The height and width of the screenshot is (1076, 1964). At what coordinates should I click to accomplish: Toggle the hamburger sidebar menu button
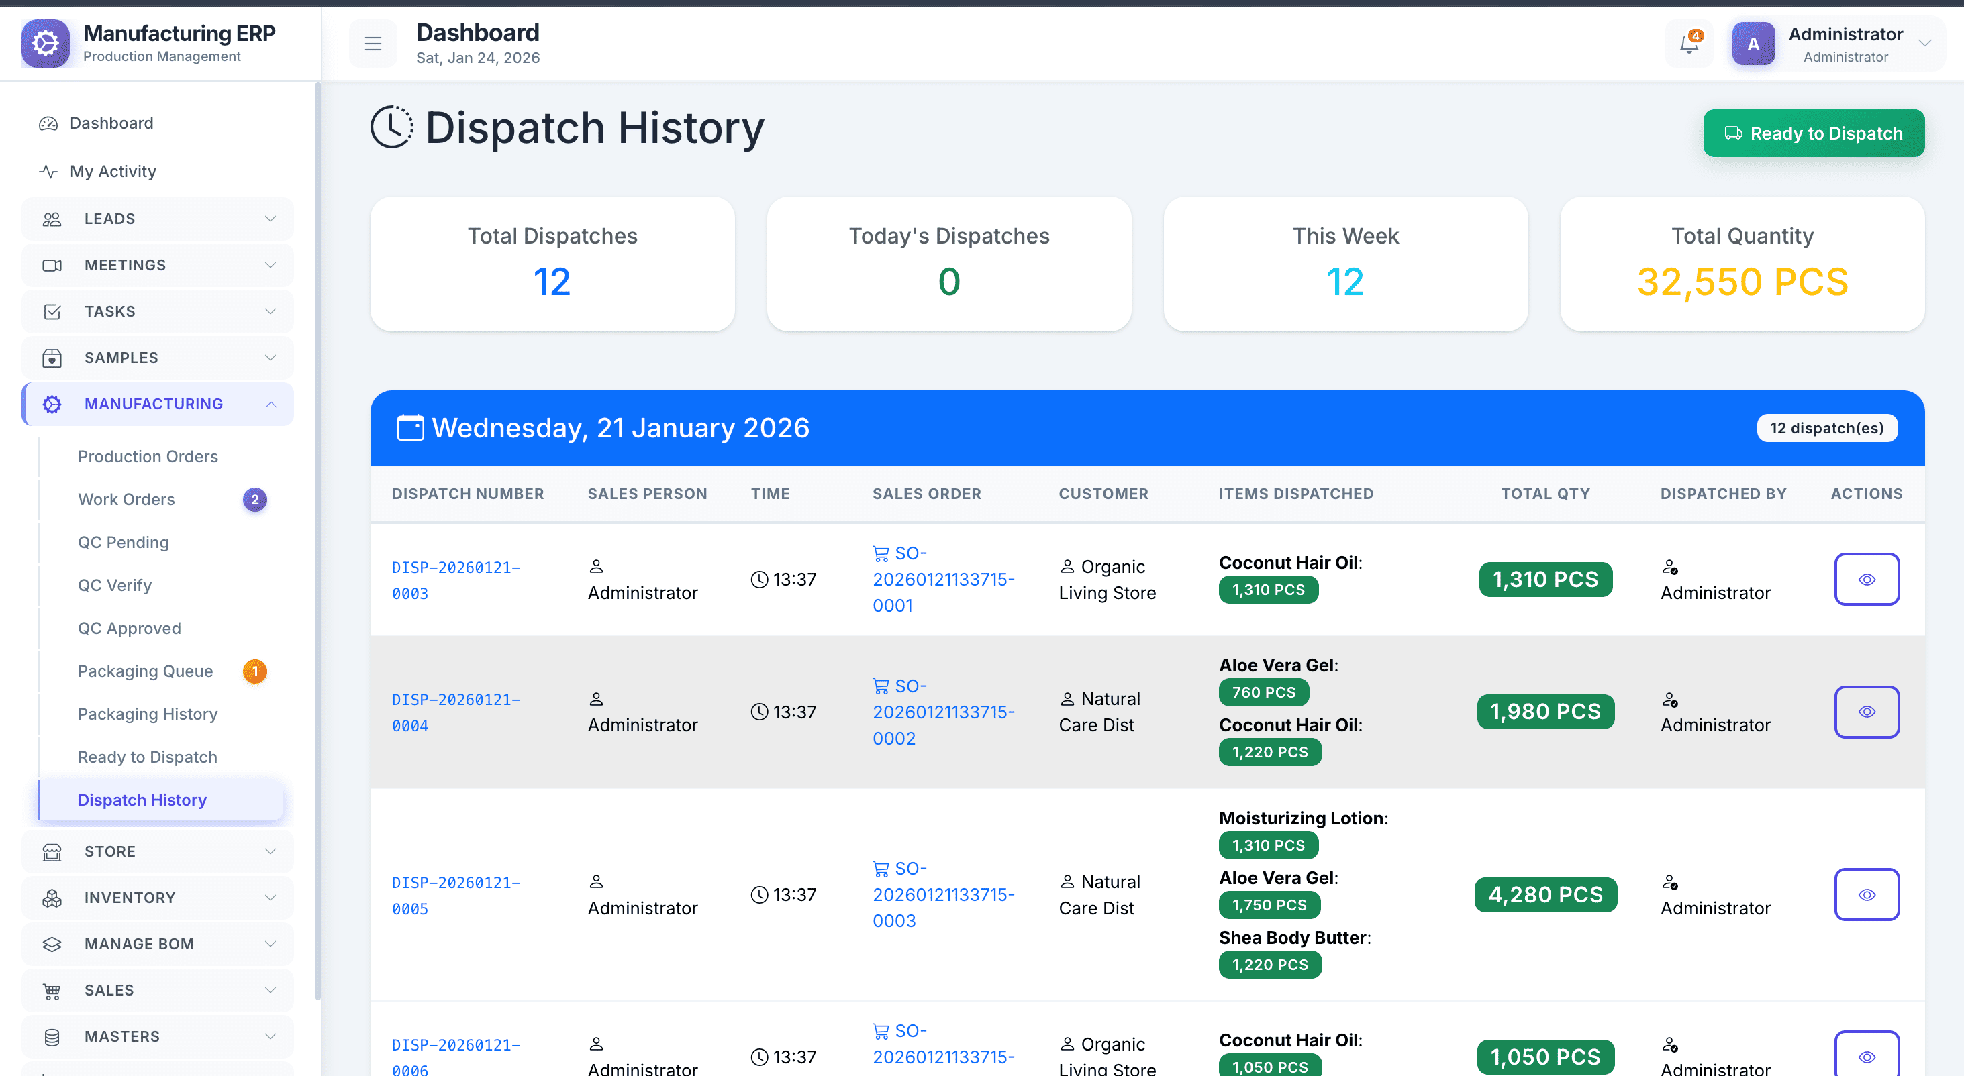[x=373, y=44]
